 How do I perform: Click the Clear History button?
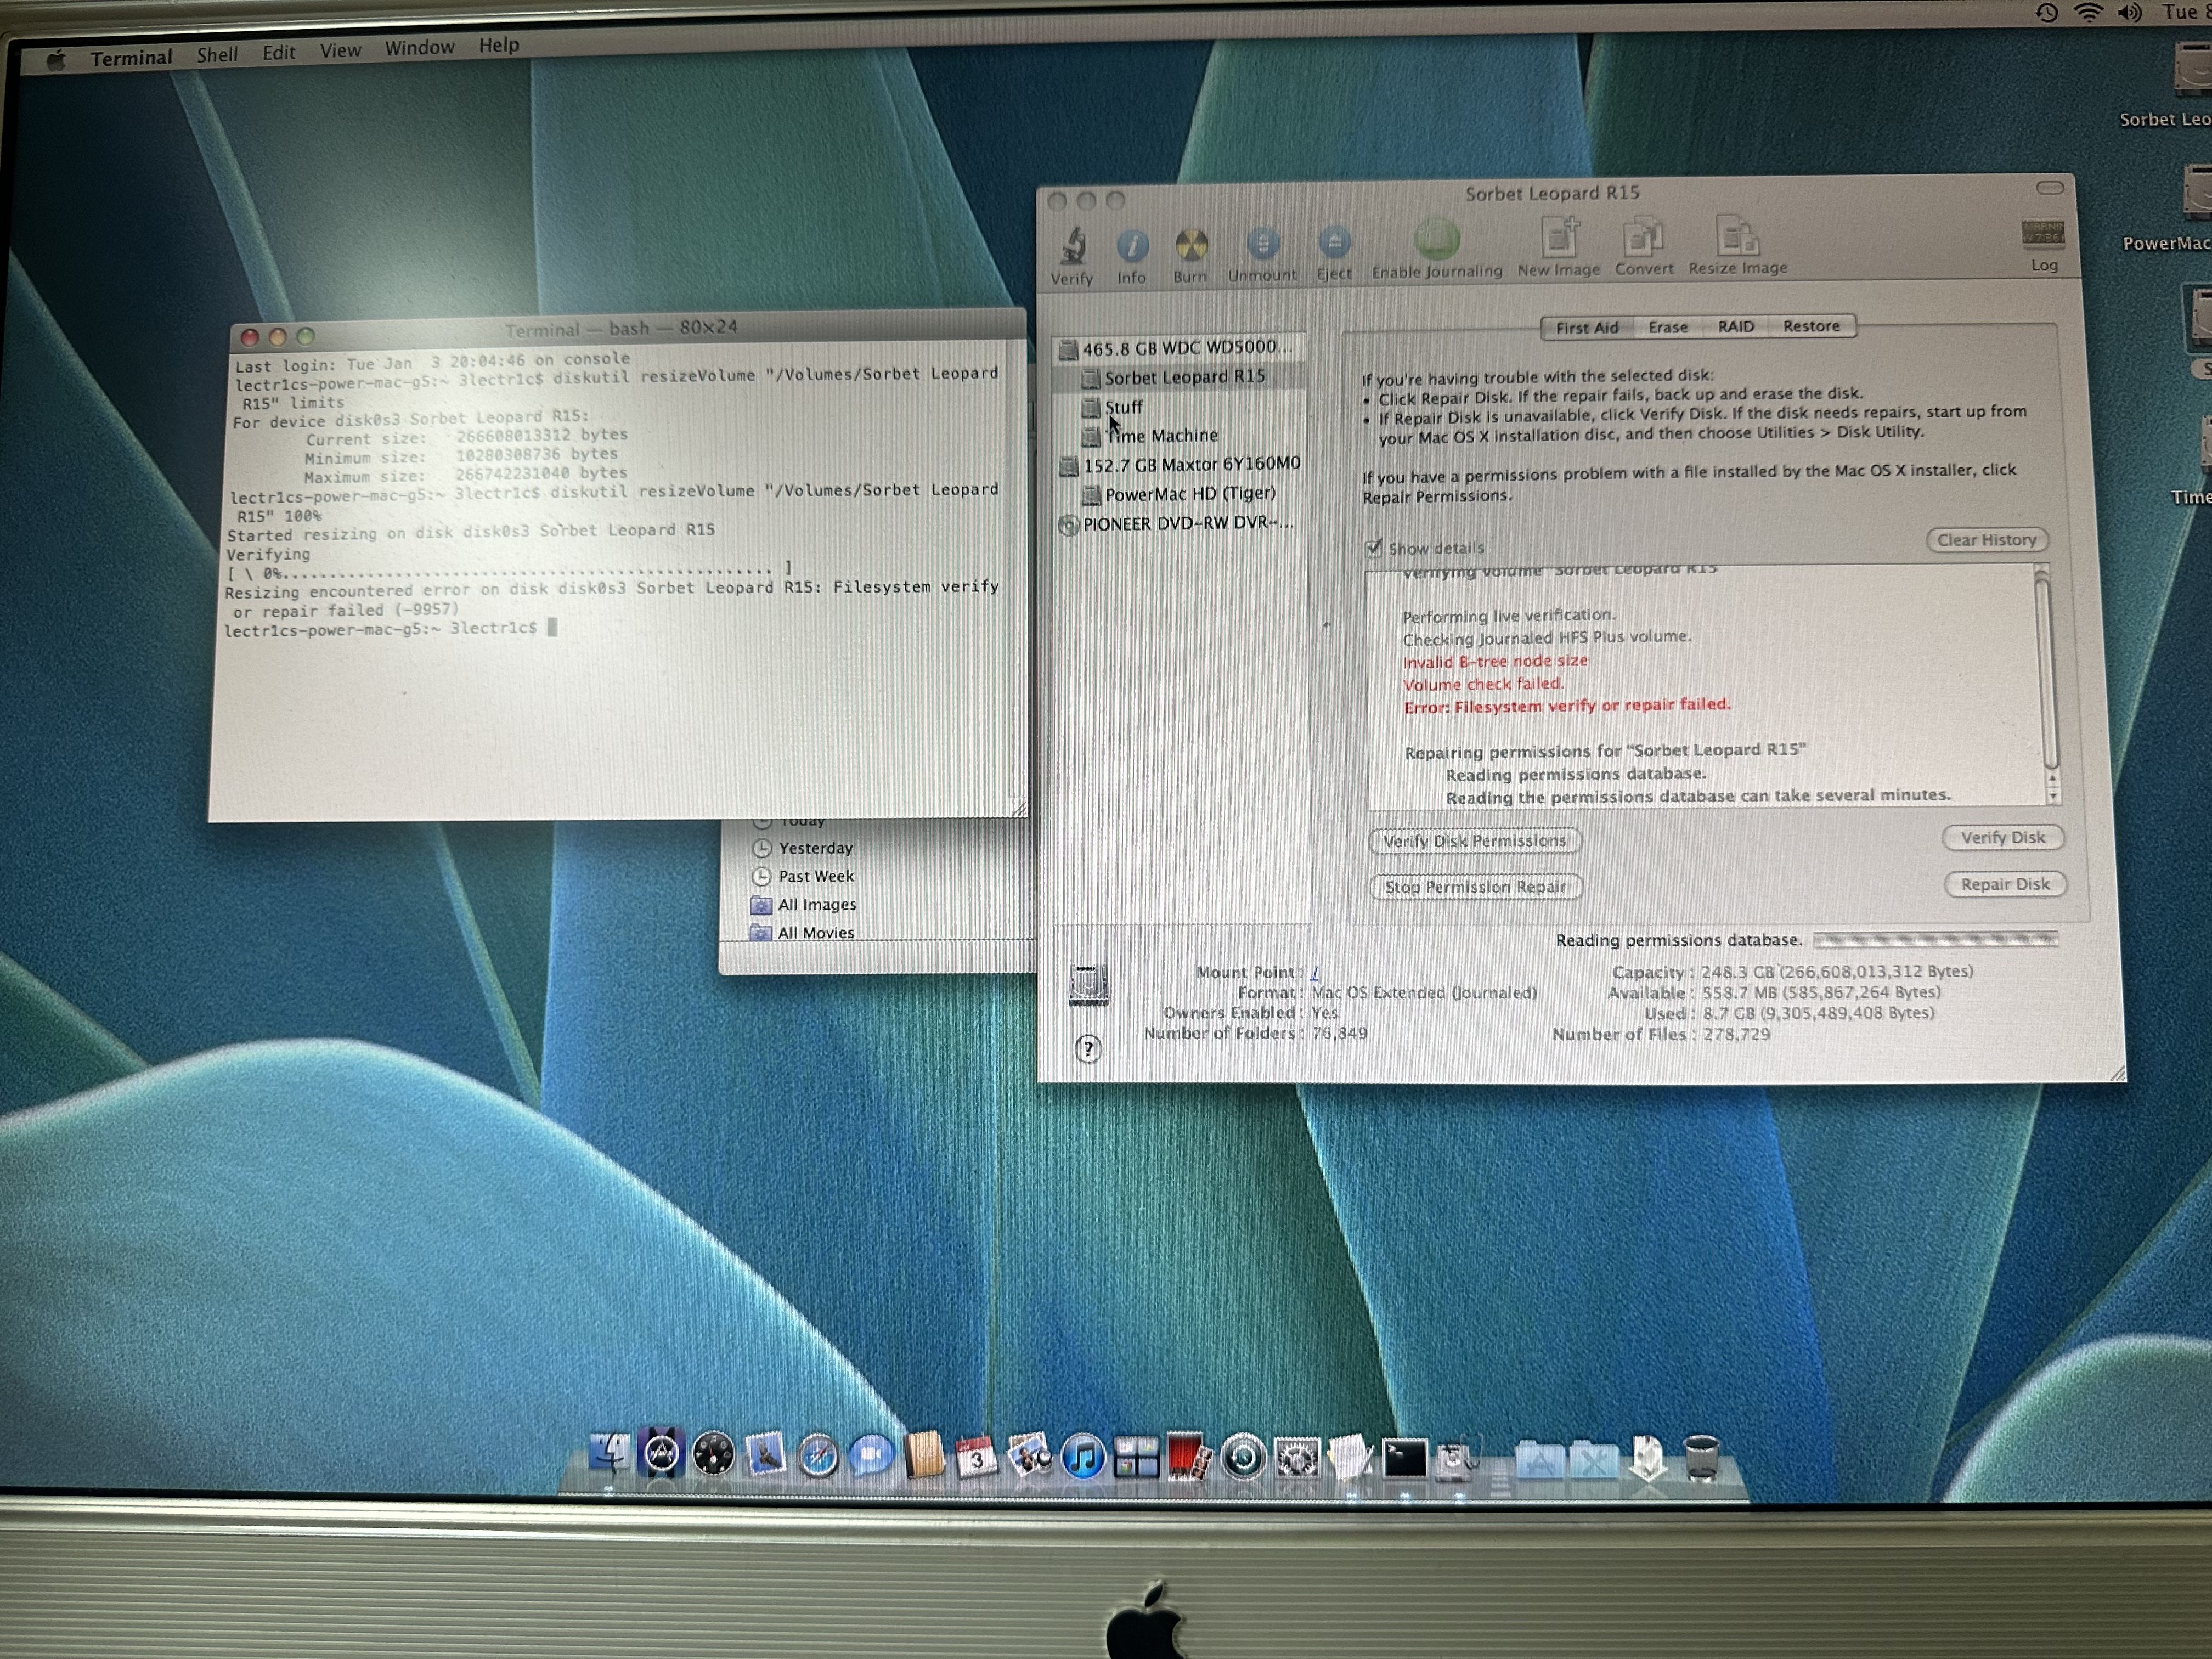coord(1987,540)
